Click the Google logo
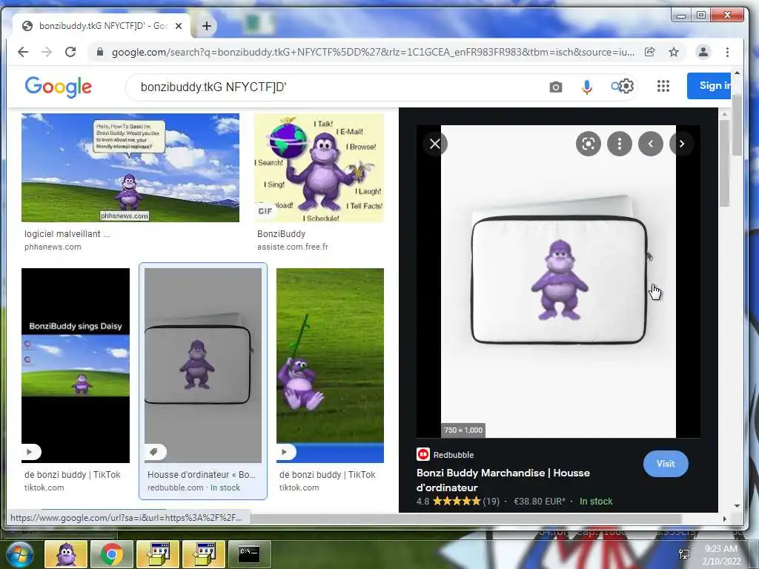 (x=58, y=87)
